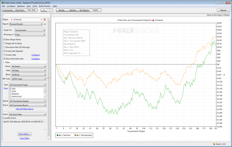The height and width of the screenshot is (147, 232).
Task: Click the green My C Net Won legend marker
Action: [x=58, y=135]
